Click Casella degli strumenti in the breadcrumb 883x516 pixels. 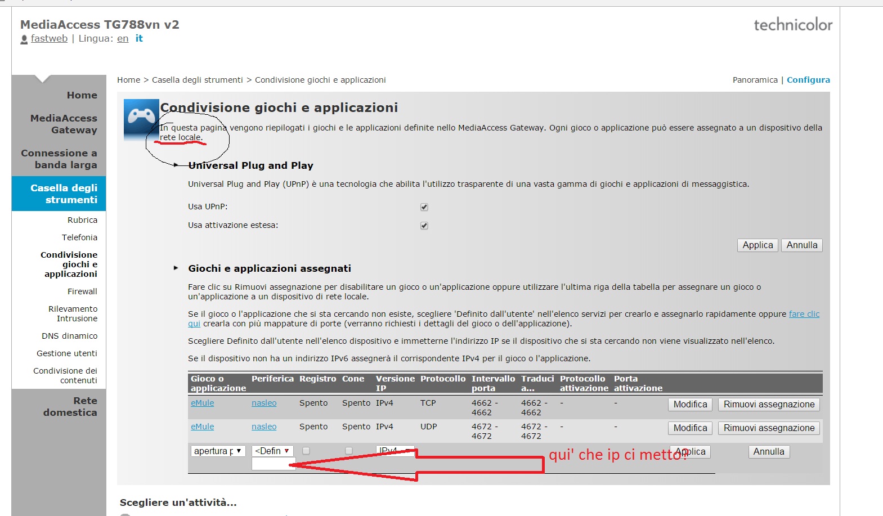click(197, 80)
